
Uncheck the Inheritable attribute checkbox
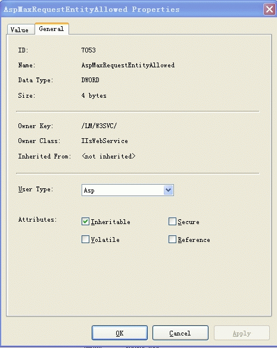pyautogui.click(x=85, y=222)
